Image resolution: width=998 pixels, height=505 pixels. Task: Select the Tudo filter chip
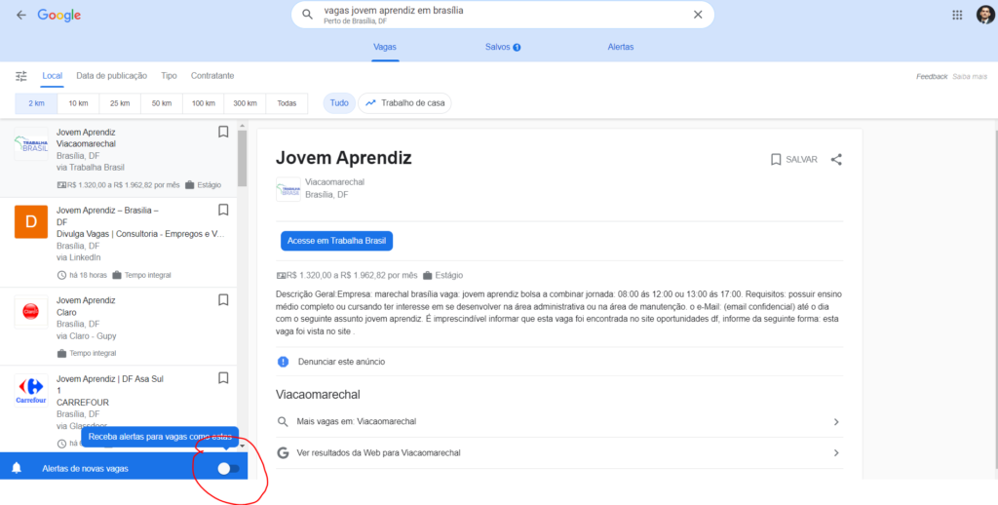pyautogui.click(x=339, y=103)
